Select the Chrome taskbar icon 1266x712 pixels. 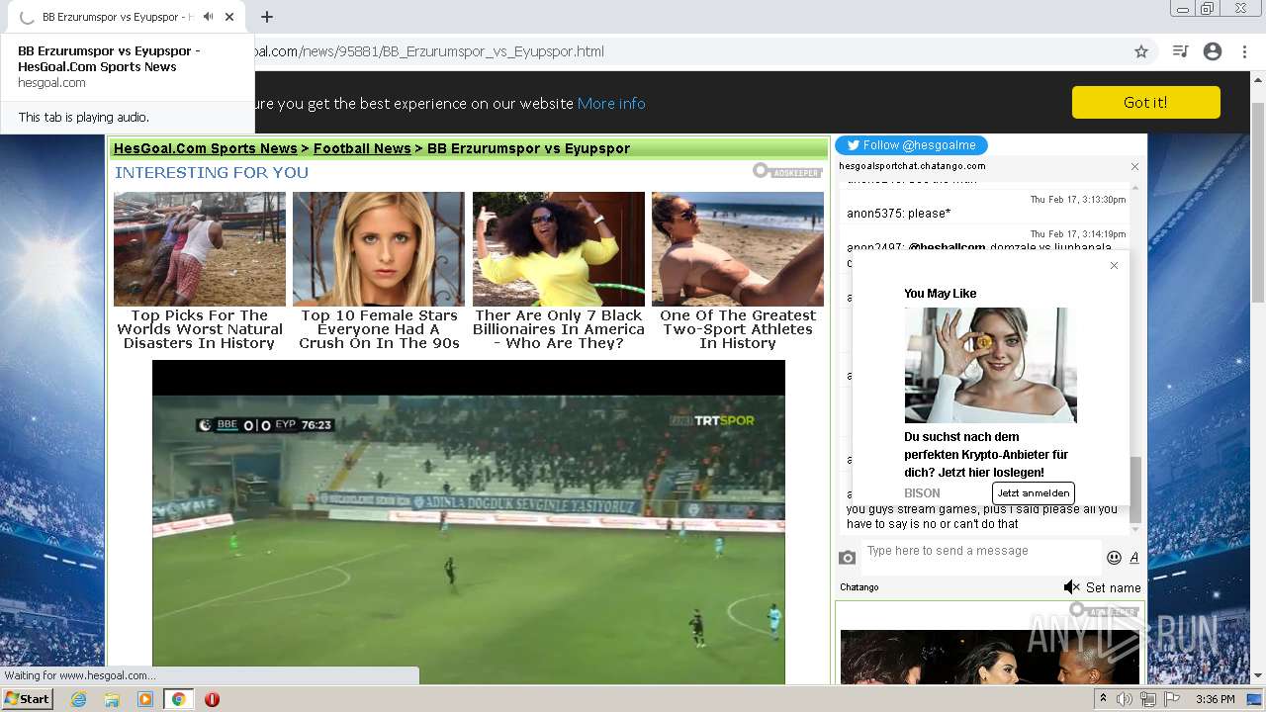pos(178,699)
